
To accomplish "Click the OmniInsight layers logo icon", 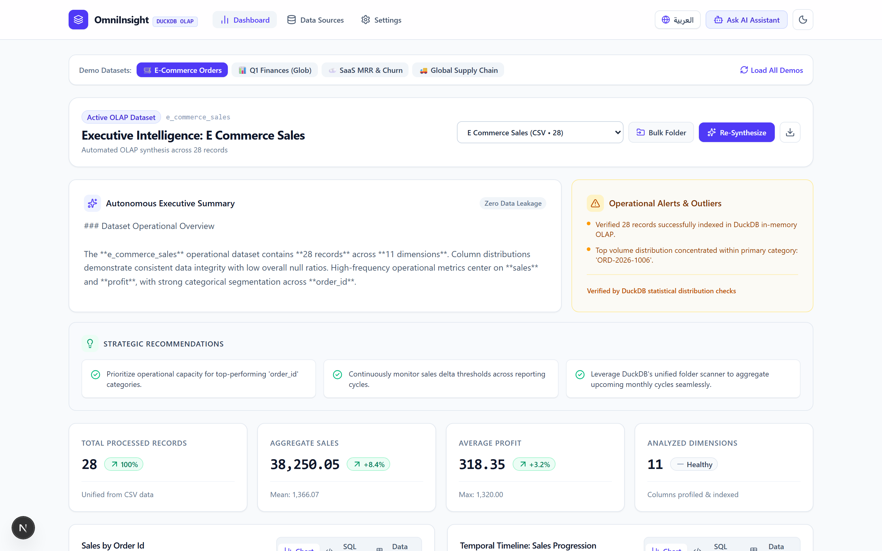I will click(78, 20).
